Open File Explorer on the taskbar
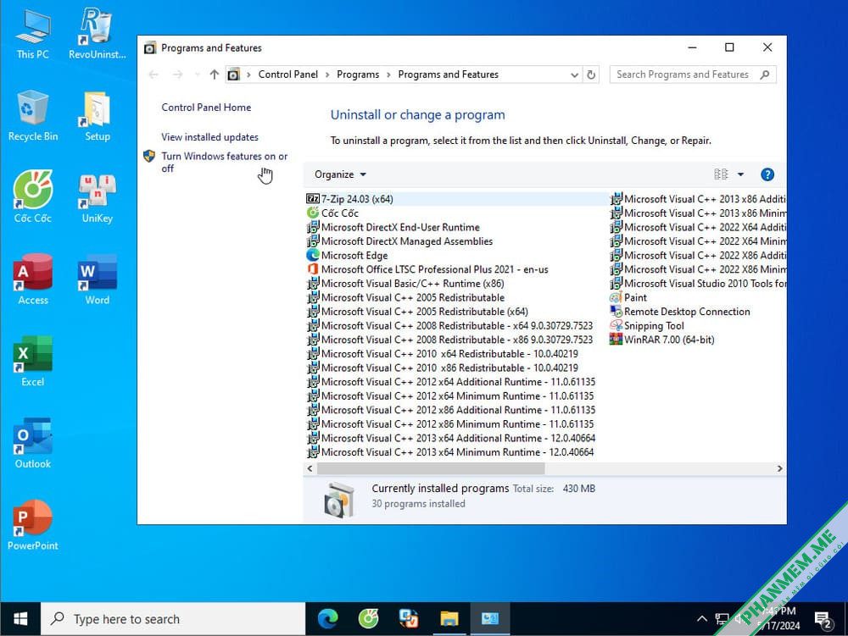This screenshot has width=848, height=636. 449,619
